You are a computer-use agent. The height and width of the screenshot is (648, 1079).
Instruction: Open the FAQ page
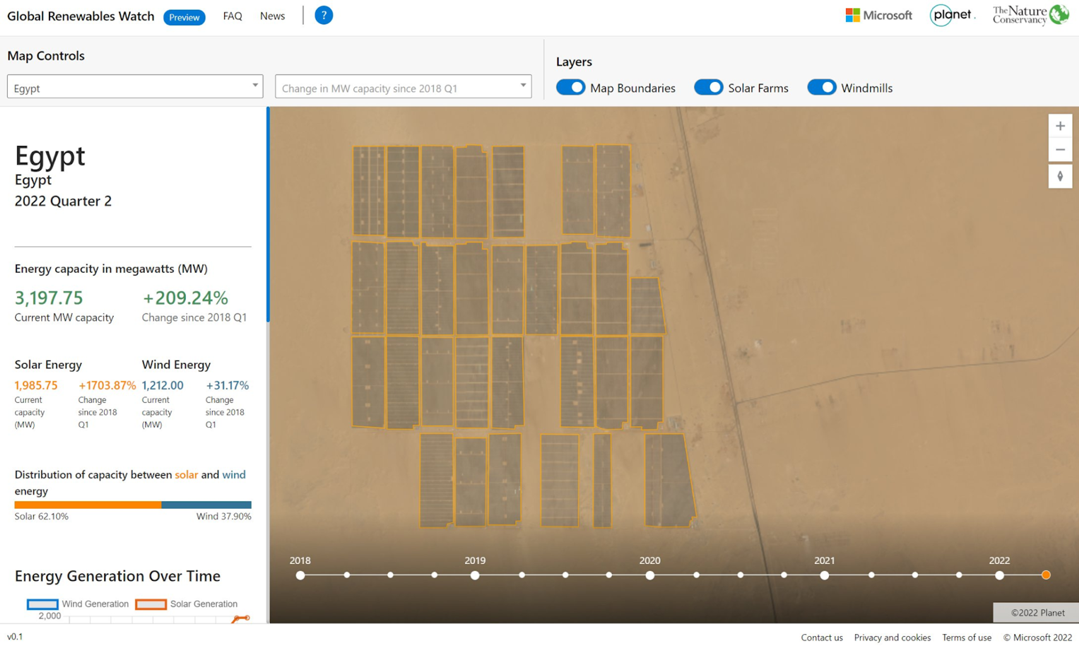(232, 16)
